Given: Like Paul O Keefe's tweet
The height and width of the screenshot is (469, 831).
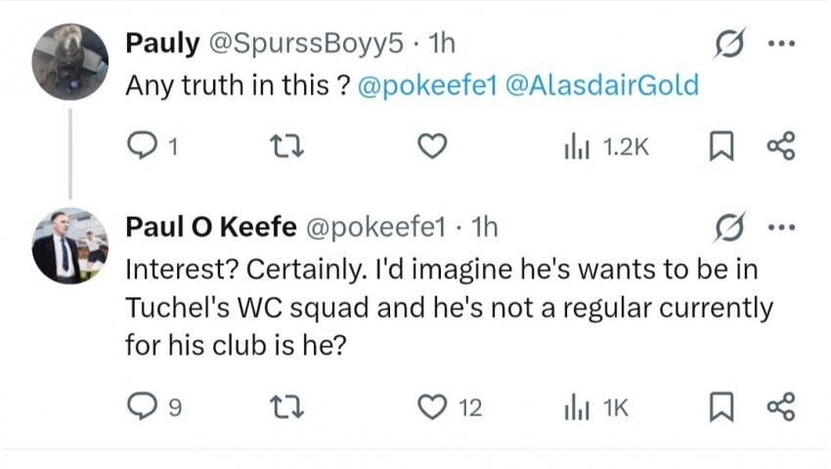Looking at the screenshot, I should click(432, 405).
